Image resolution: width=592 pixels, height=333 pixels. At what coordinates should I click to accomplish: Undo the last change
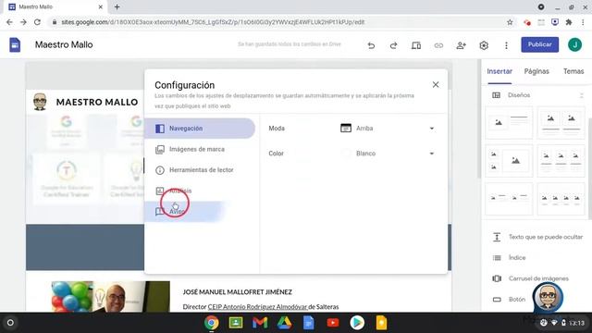(371, 45)
